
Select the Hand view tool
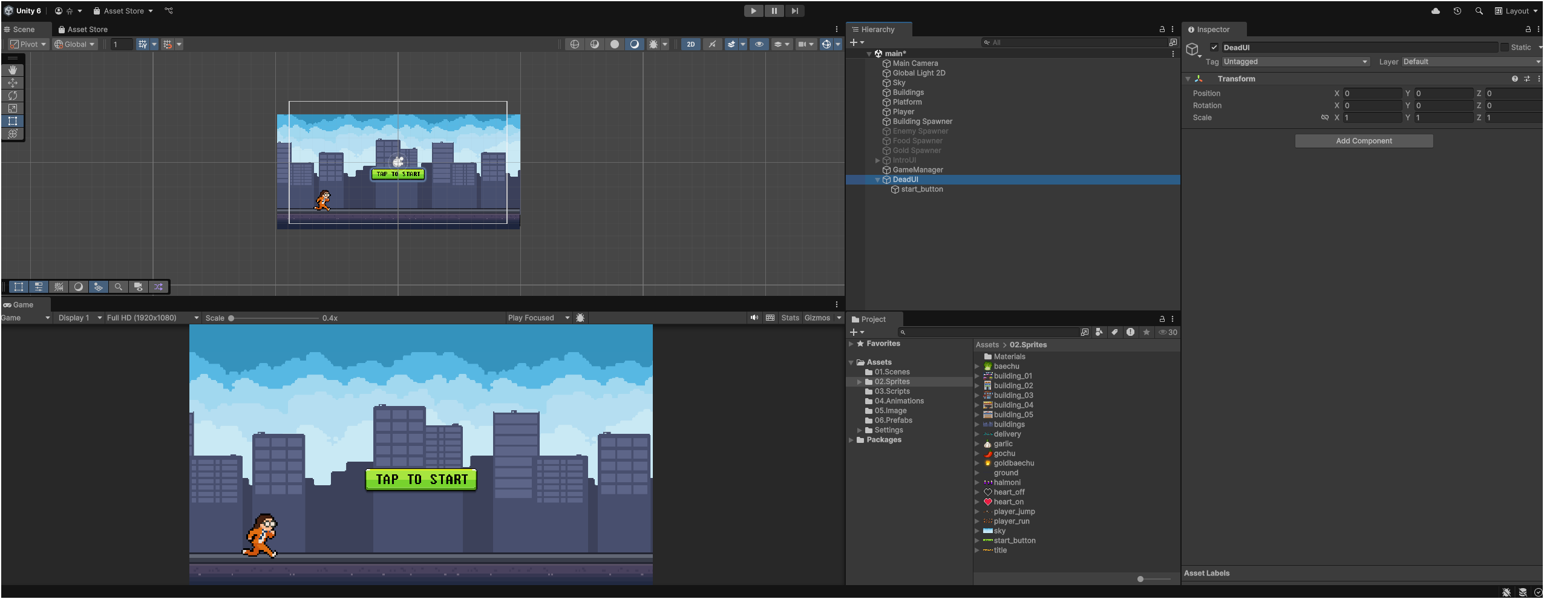(13, 70)
